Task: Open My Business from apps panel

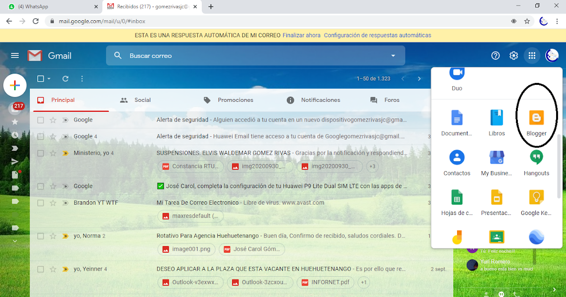Action: (497, 163)
